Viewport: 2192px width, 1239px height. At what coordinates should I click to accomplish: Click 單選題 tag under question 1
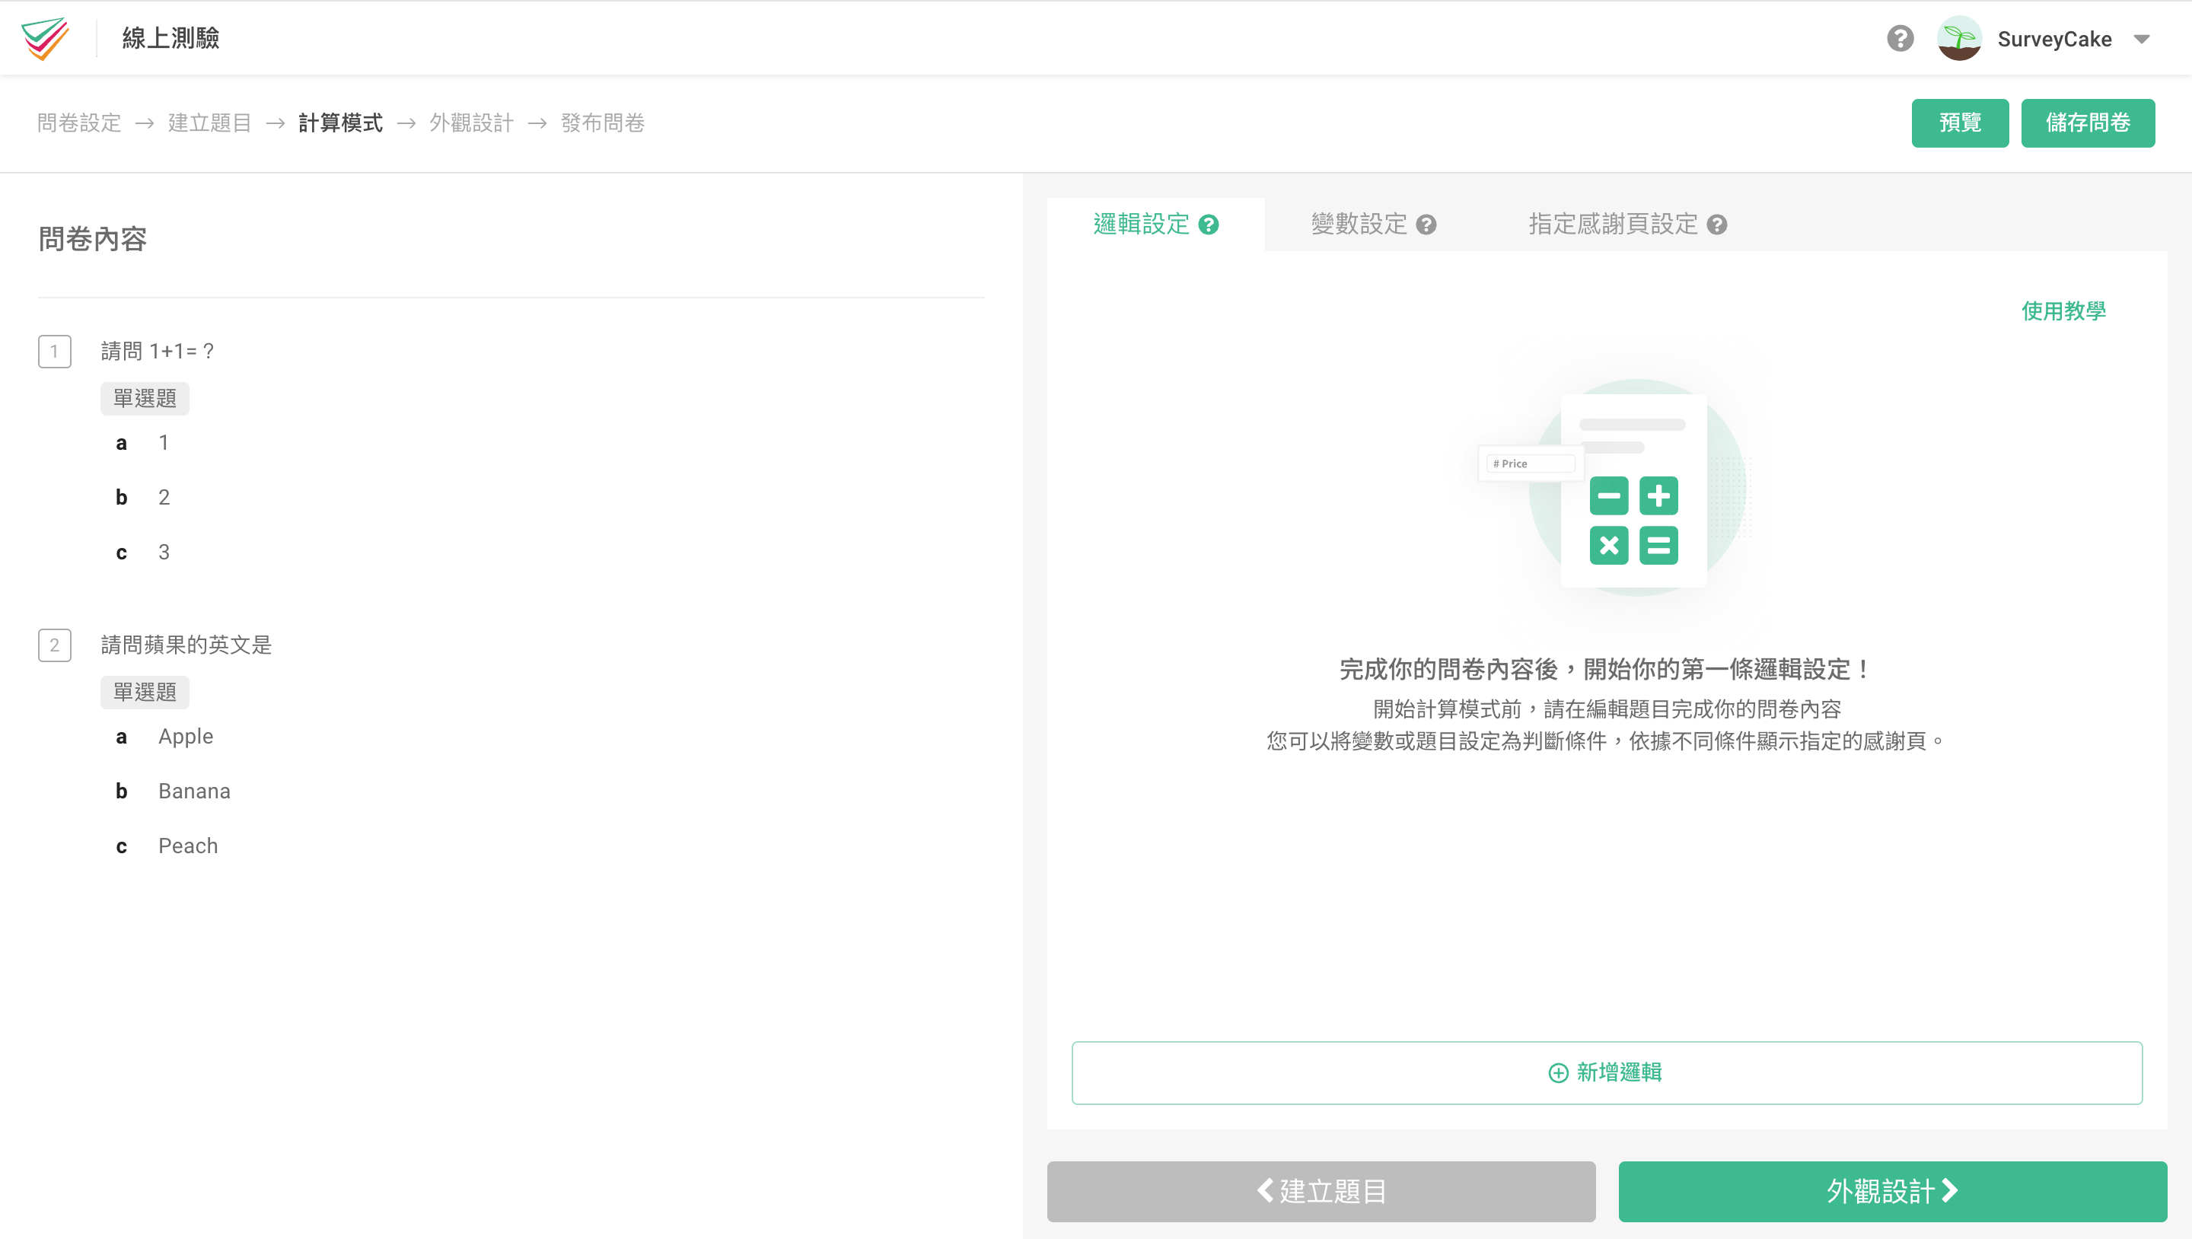pyautogui.click(x=145, y=398)
